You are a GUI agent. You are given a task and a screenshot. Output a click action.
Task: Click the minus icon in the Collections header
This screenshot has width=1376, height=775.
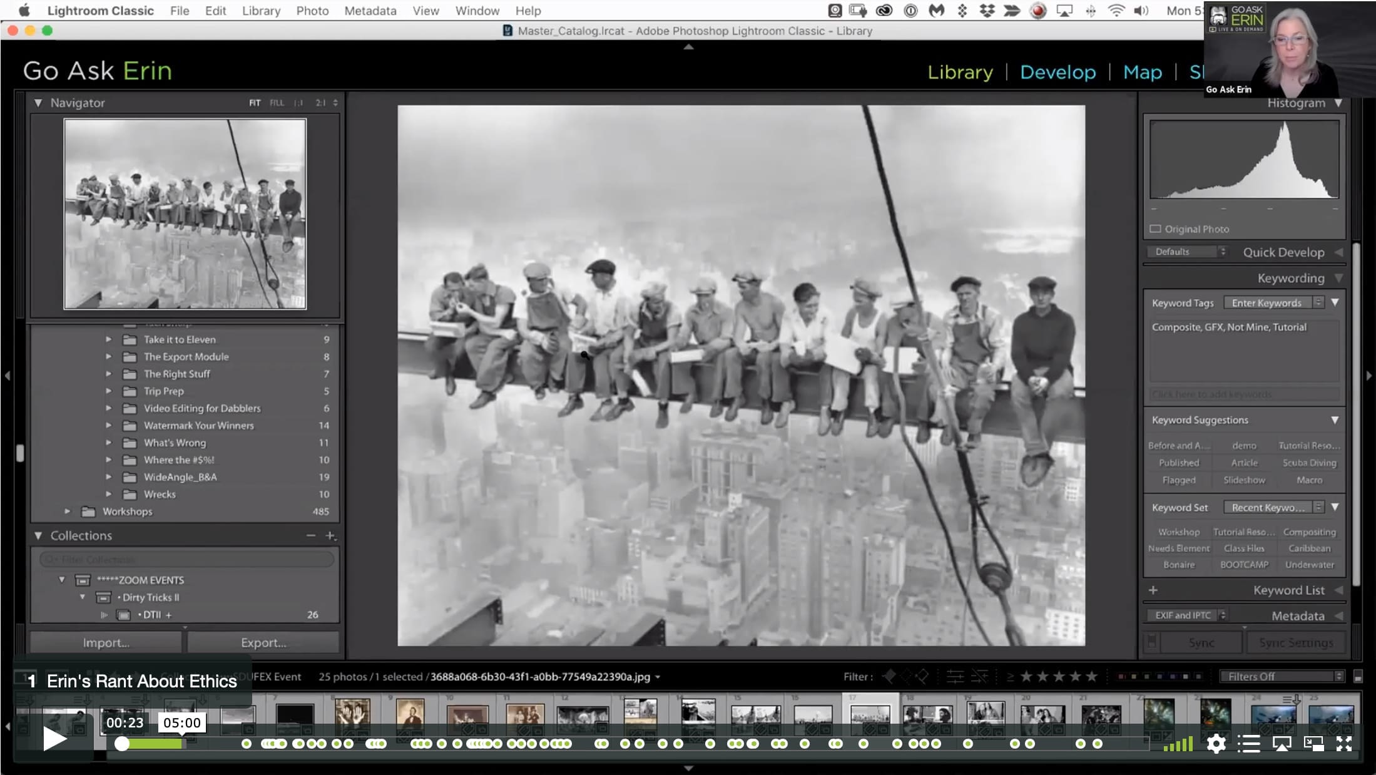pyautogui.click(x=311, y=536)
